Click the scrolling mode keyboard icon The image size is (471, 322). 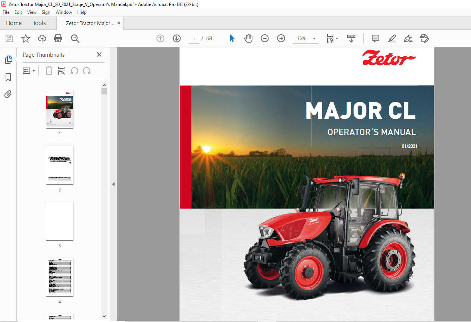coord(351,38)
